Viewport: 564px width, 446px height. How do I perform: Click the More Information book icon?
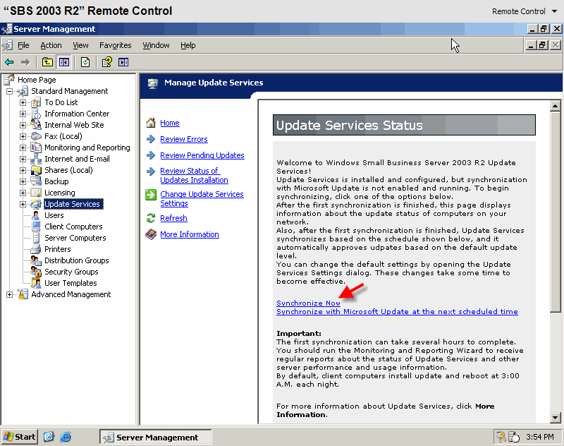tap(151, 234)
